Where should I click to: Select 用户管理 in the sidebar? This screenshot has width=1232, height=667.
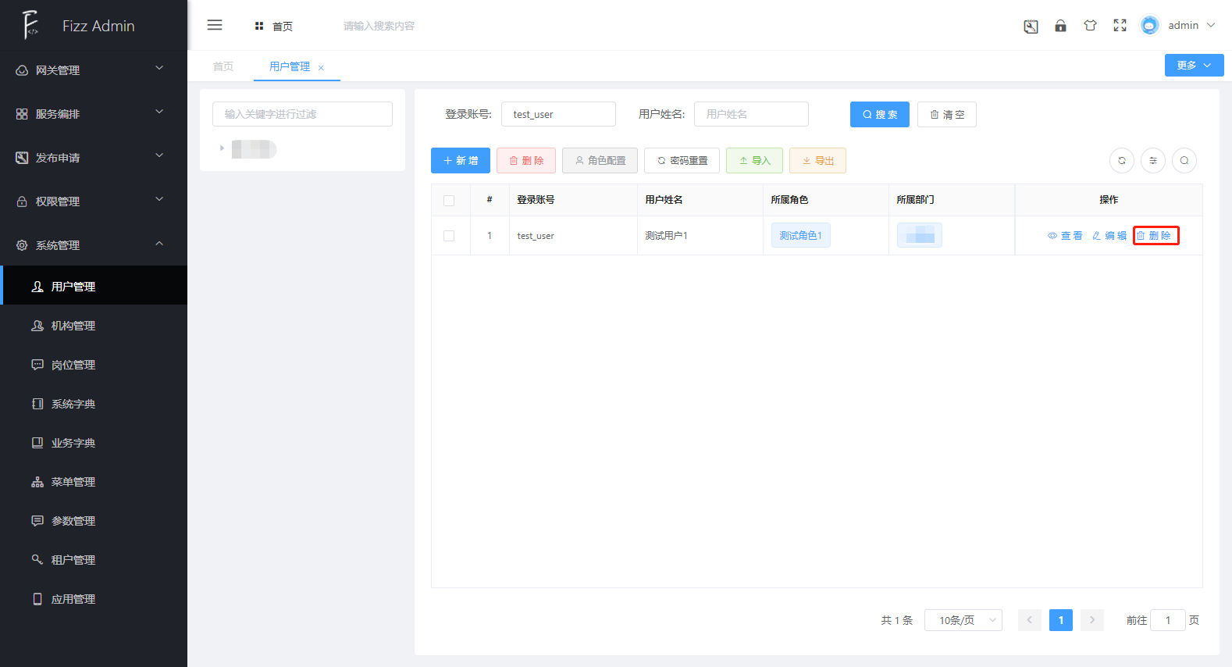point(94,285)
